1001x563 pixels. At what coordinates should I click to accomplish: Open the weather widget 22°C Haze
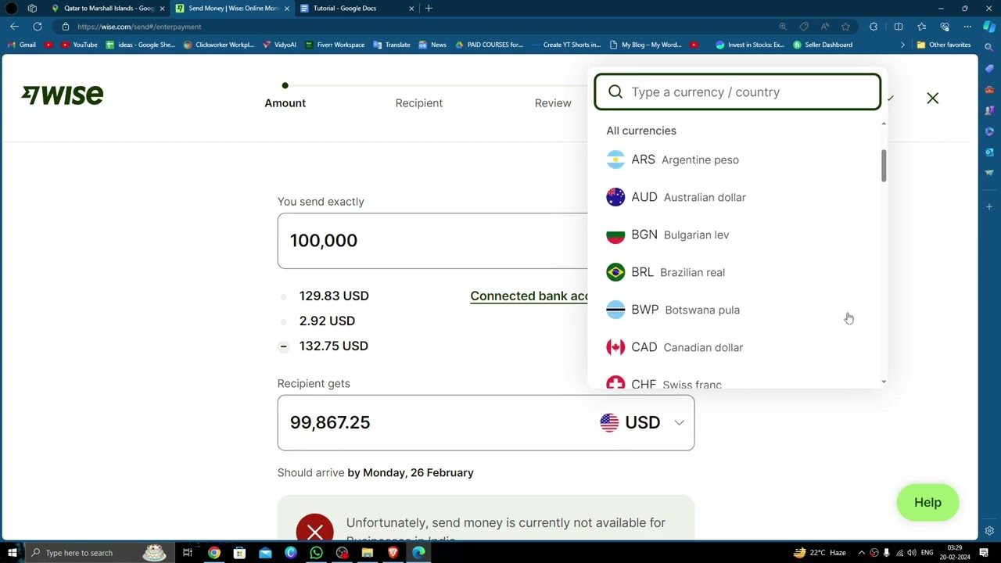point(820,553)
